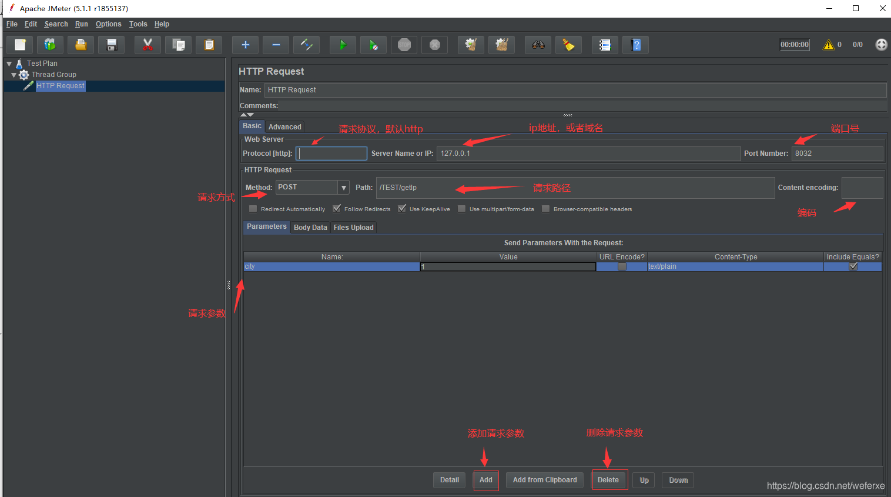The height and width of the screenshot is (497, 891).
Task: Collapse all with the minus icon
Action: [x=276, y=45]
